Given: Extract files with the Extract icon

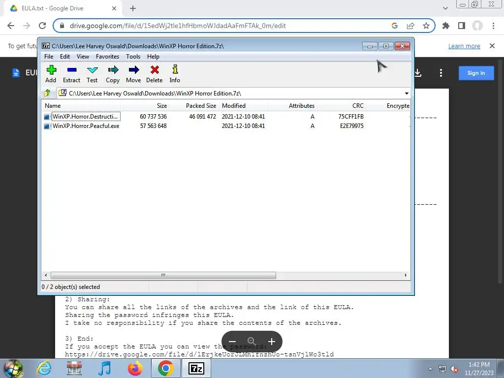Looking at the screenshot, I should pos(71,74).
